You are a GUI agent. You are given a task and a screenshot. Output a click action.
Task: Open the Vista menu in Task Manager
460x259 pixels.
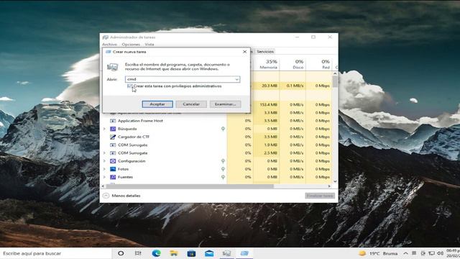click(x=149, y=45)
